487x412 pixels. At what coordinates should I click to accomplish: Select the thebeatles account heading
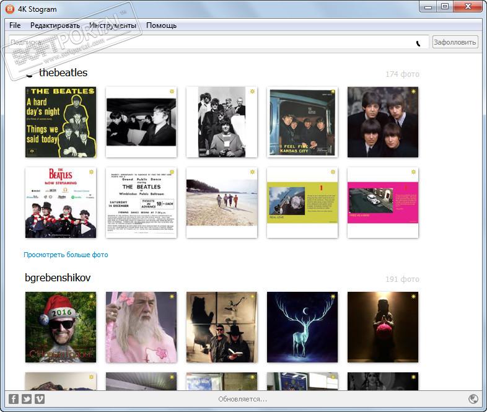[63, 72]
